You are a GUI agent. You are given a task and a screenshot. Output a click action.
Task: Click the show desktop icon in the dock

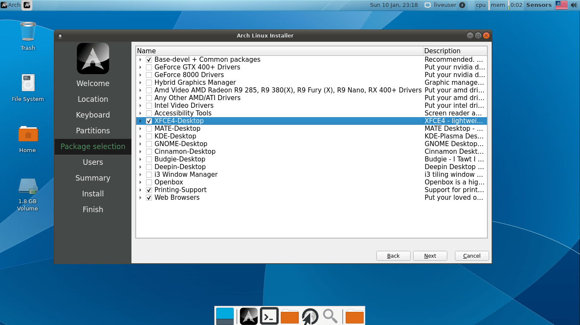coord(225,316)
